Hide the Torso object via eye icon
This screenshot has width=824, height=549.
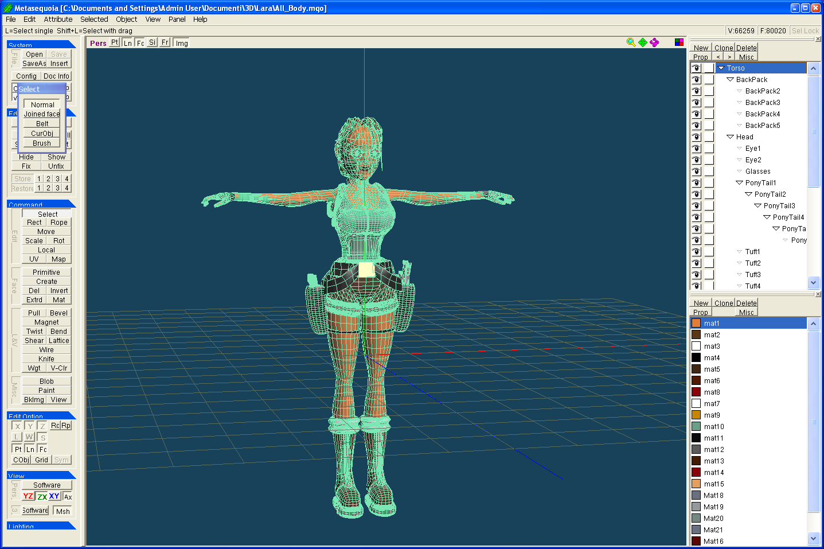coord(696,68)
